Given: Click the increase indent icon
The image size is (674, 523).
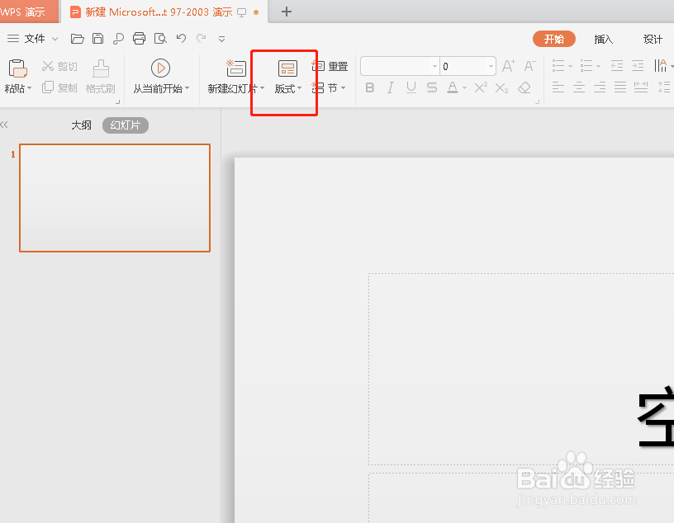Looking at the screenshot, I should point(638,66).
